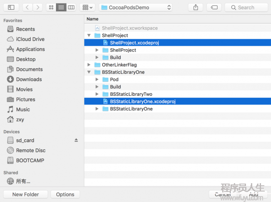The width and height of the screenshot is (271, 202).
Task: Click the Edit Tags toolbar button
Action: pos(214,8)
